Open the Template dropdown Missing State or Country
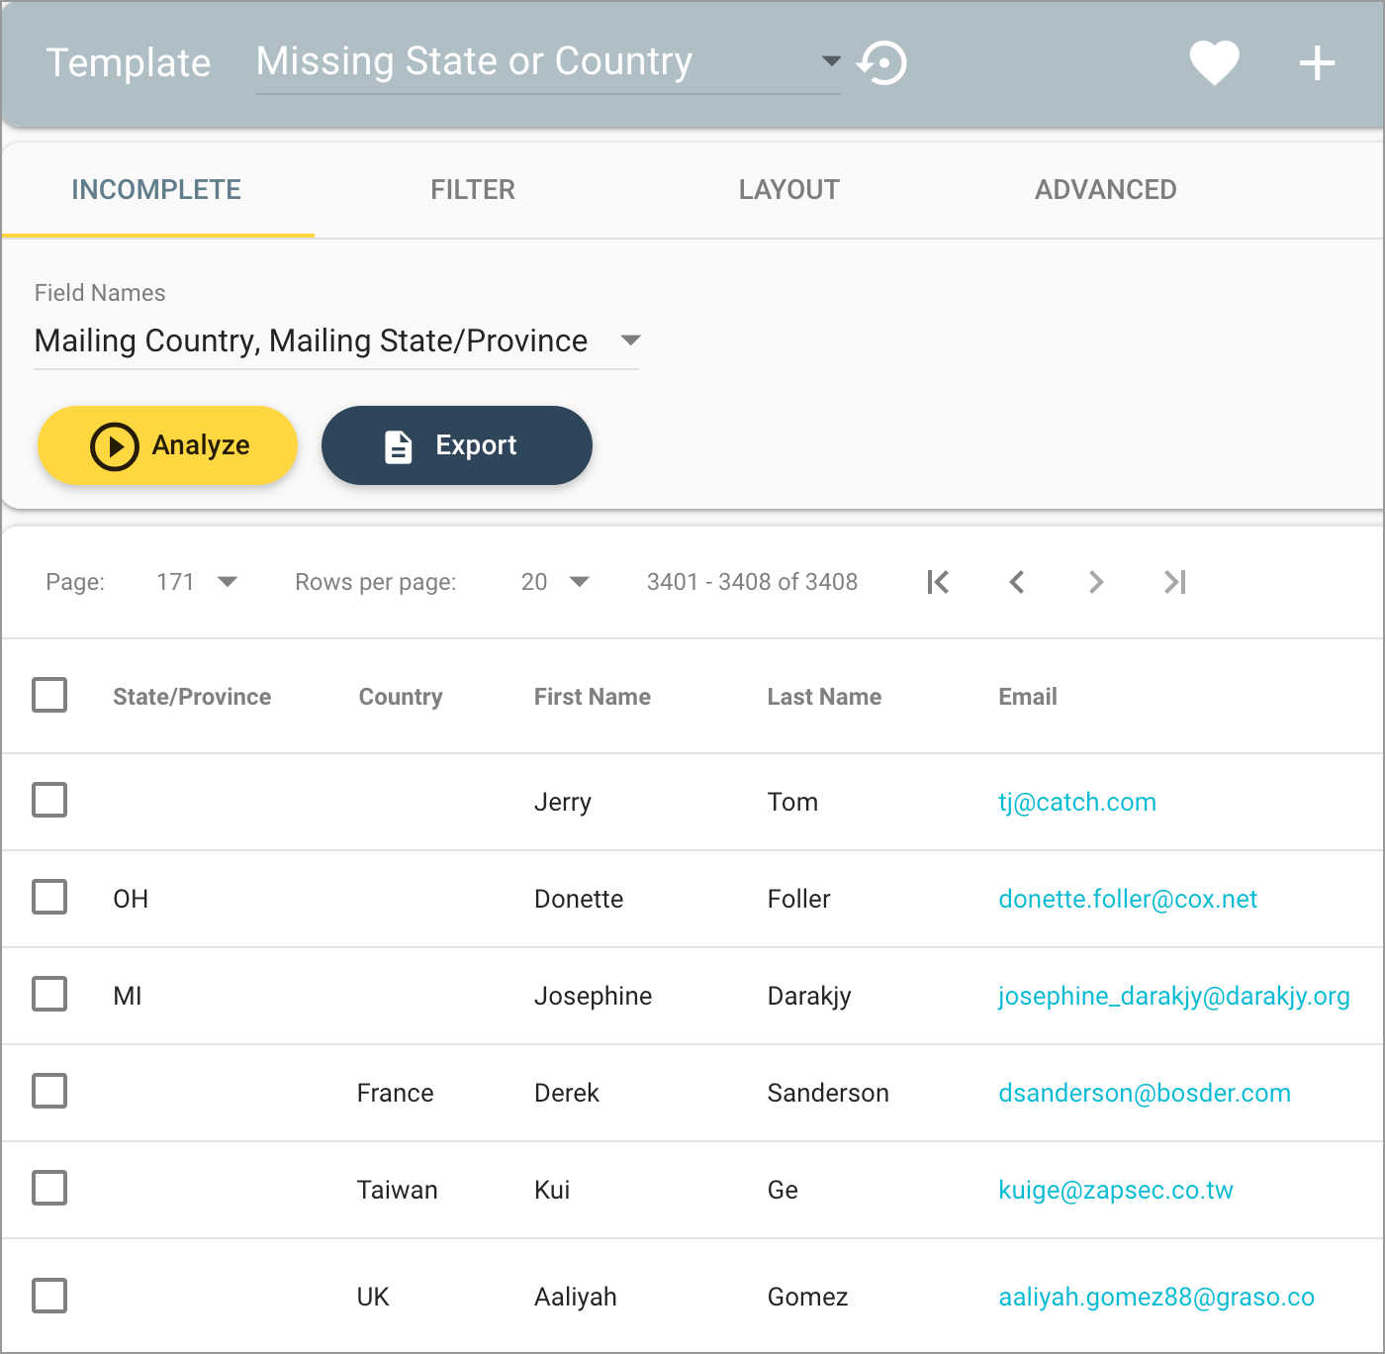Viewport: 1385px width, 1354px height. [x=548, y=62]
